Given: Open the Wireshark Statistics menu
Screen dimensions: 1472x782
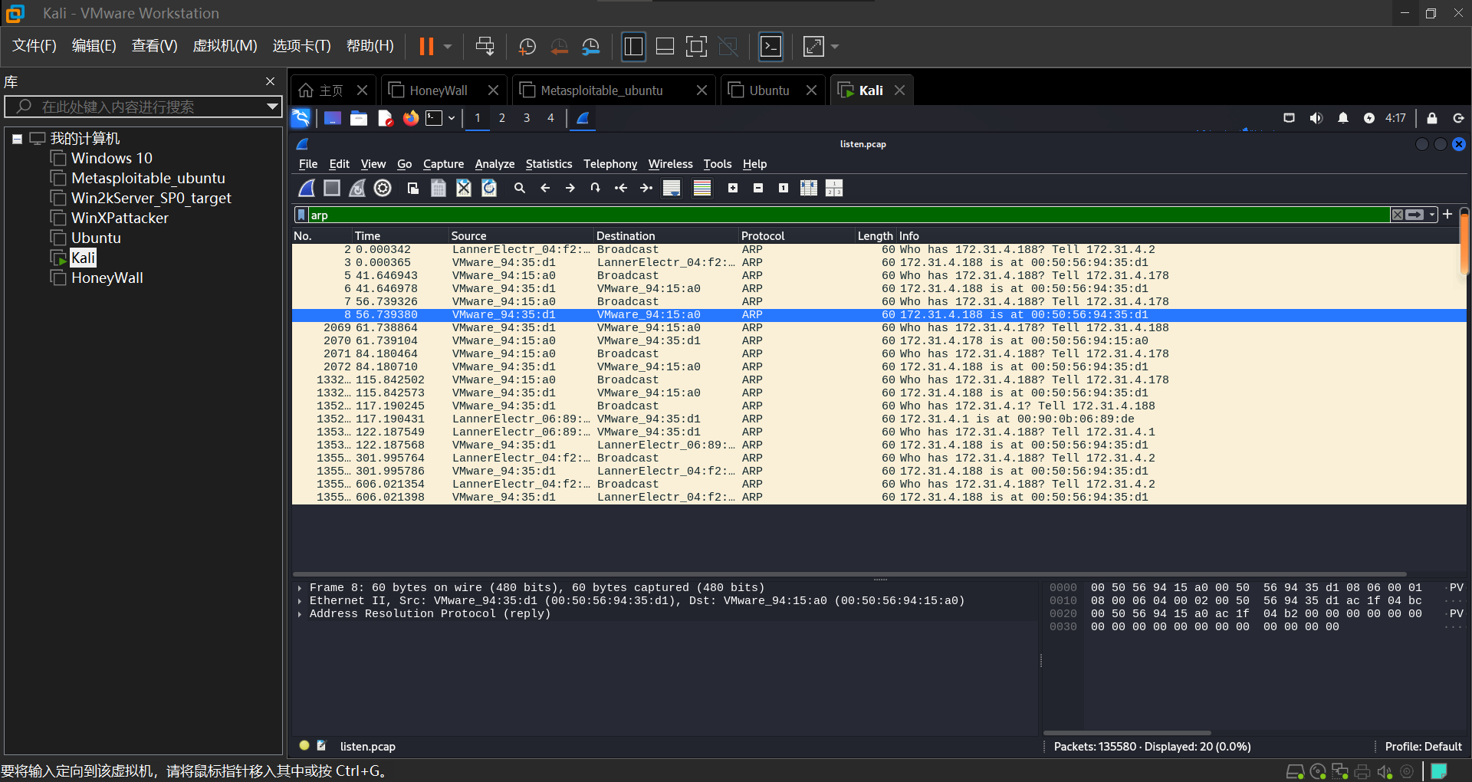Looking at the screenshot, I should (x=549, y=164).
